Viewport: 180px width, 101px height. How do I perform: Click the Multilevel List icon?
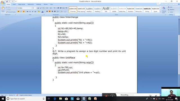click(54, 8)
